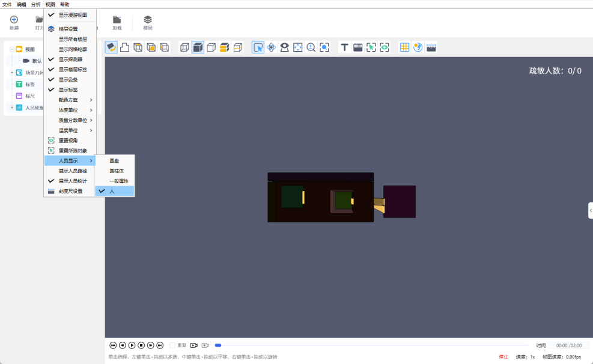Open the 楼层 (Floors) toolbar button
This screenshot has width=593, height=364.
147,23
